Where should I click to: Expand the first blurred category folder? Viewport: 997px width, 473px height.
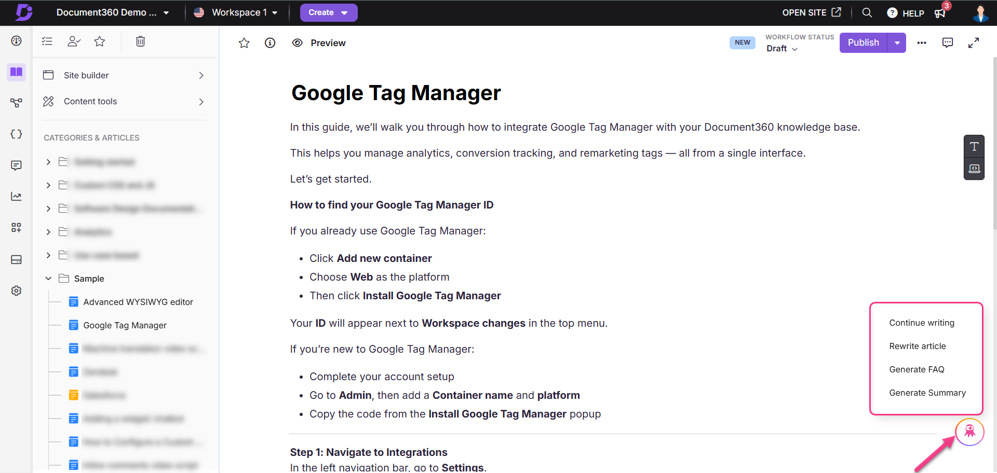tap(48, 162)
